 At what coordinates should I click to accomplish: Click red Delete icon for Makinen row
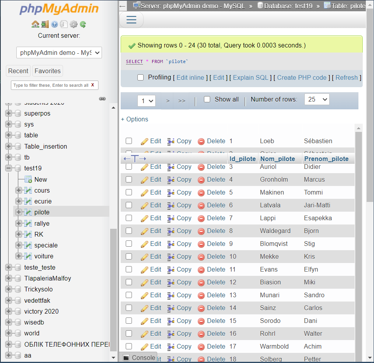click(201, 193)
